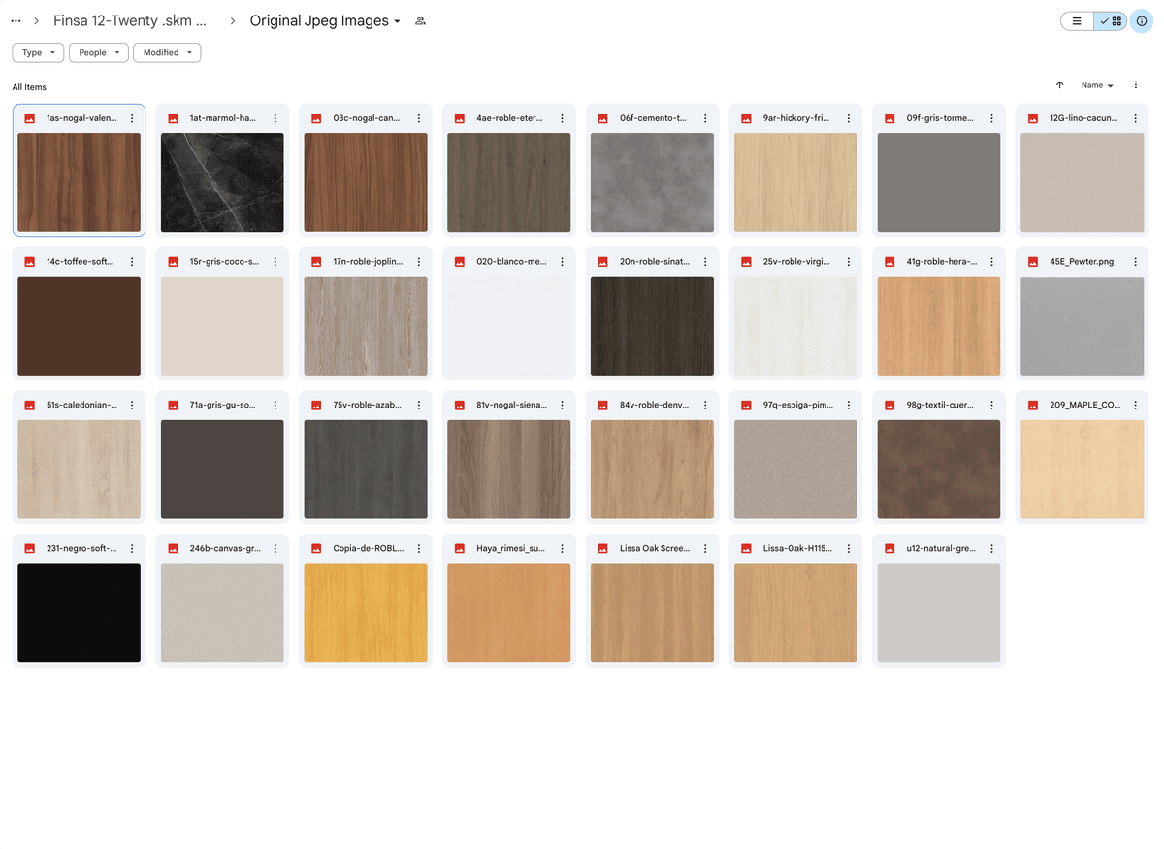Go to Finsa 12-Twenty .skm folder
The width and height of the screenshot is (1164, 849).
coord(130,21)
